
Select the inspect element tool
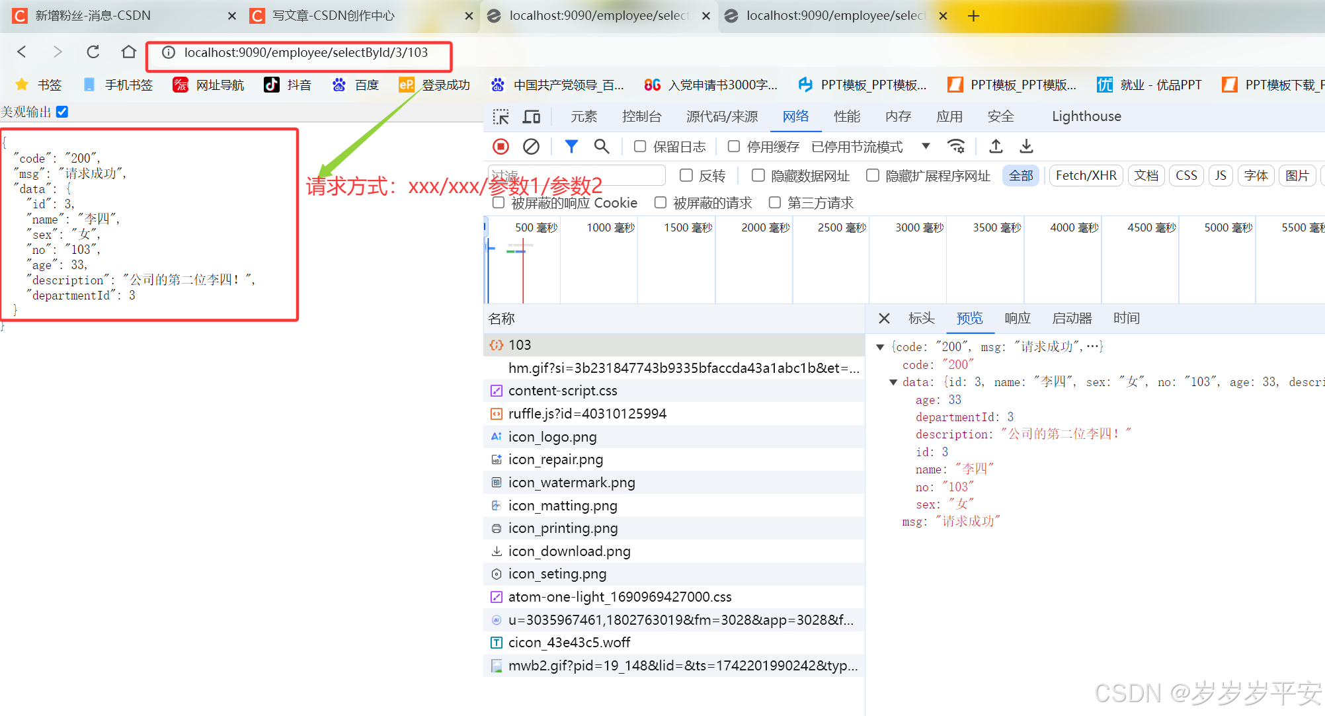tap(502, 116)
